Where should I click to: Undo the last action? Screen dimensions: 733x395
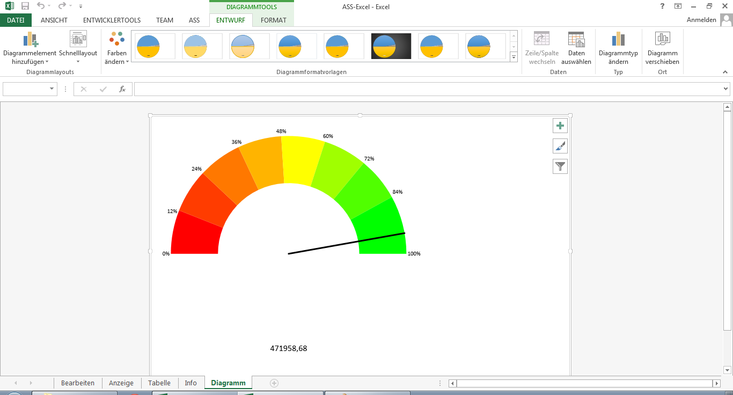coord(41,6)
